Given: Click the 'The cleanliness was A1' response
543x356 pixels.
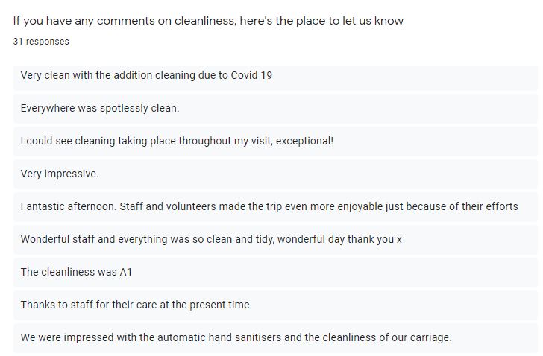Looking at the screenshot, I should tap(275, 272).
